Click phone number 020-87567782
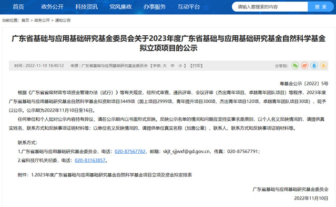Viewport: 336px width, 207px height. [x=130, y=151]
